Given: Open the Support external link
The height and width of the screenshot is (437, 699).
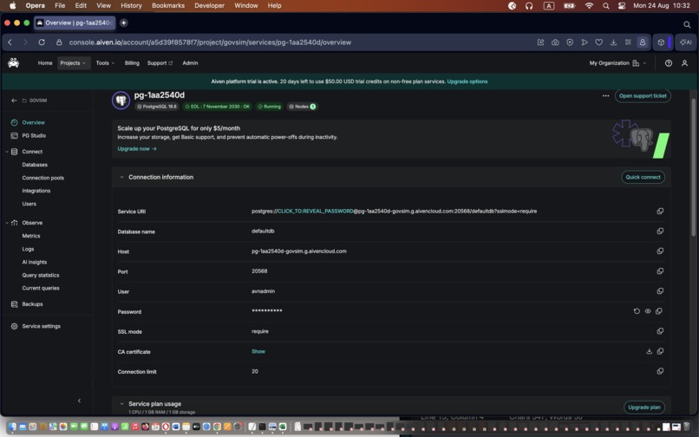Looking at the screenshot, I should [x=160, y=63].
